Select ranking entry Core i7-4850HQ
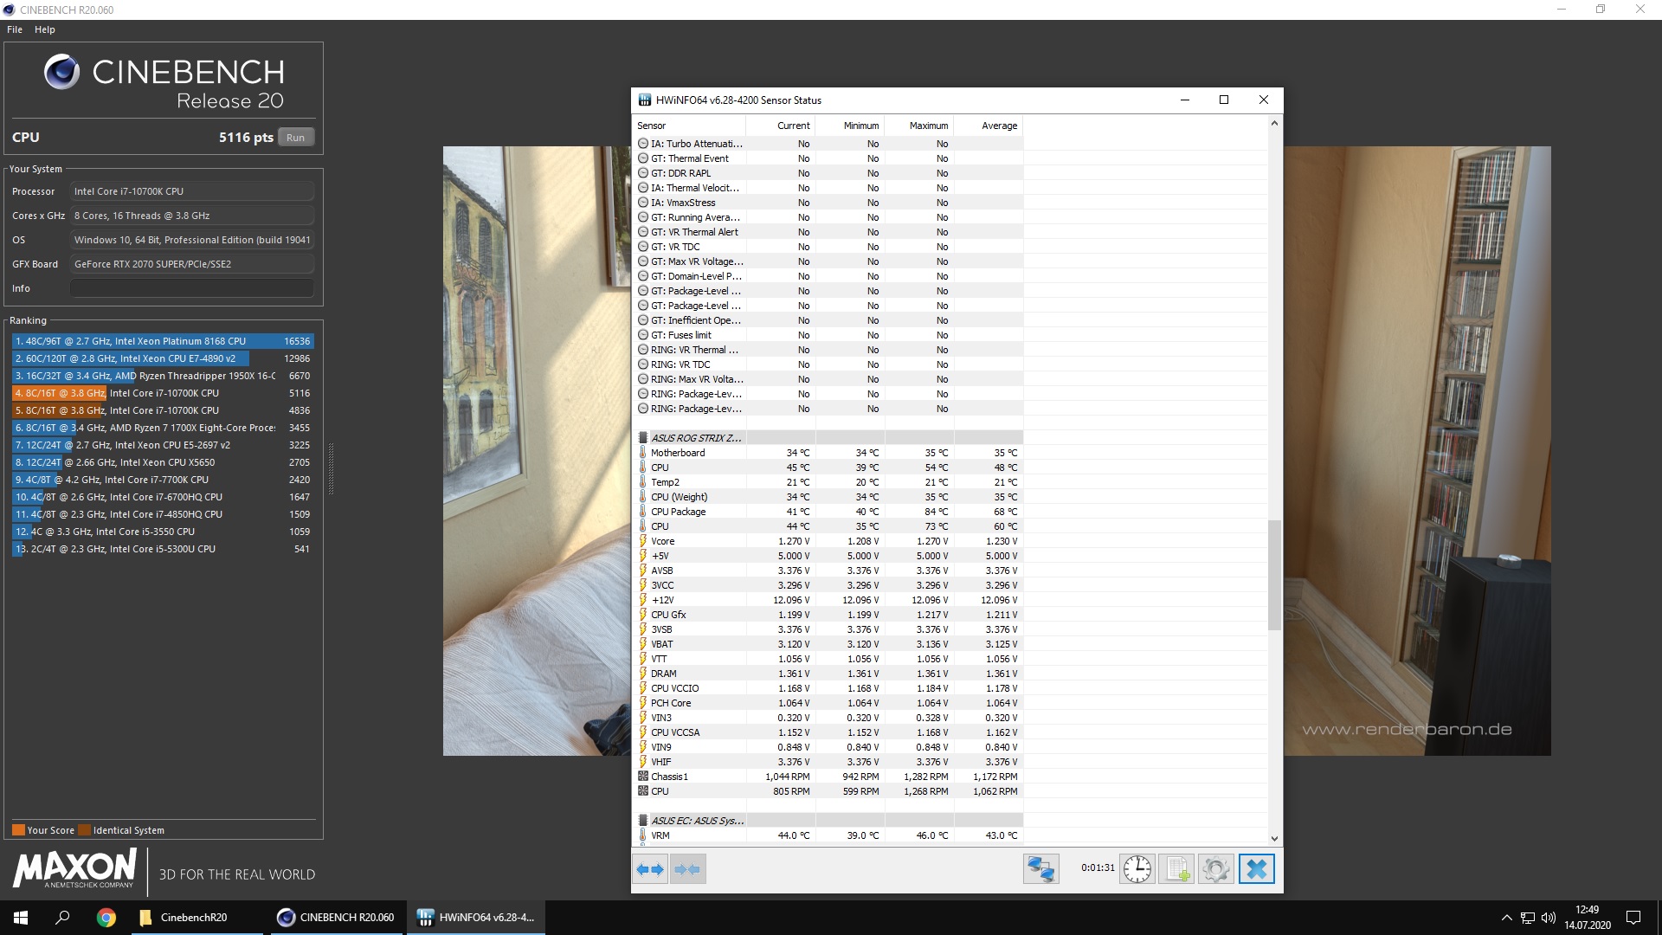1662x935 pixels. tap(163, 514)
